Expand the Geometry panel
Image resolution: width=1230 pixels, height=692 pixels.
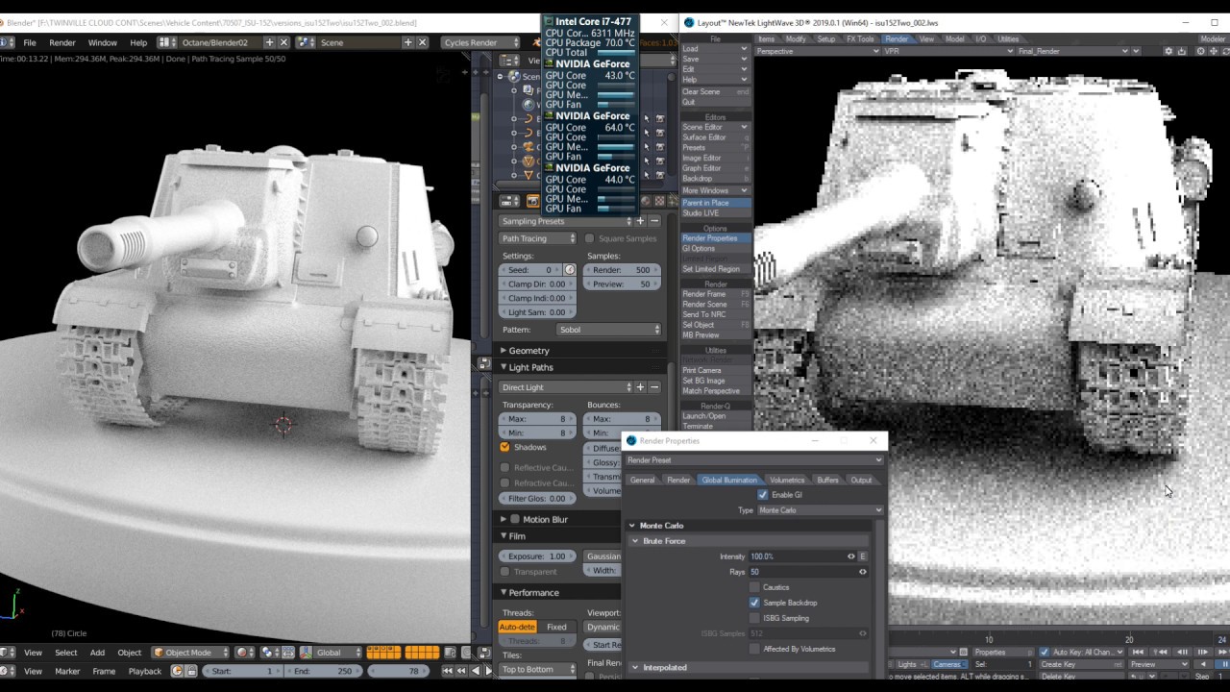tap(527, 351)
